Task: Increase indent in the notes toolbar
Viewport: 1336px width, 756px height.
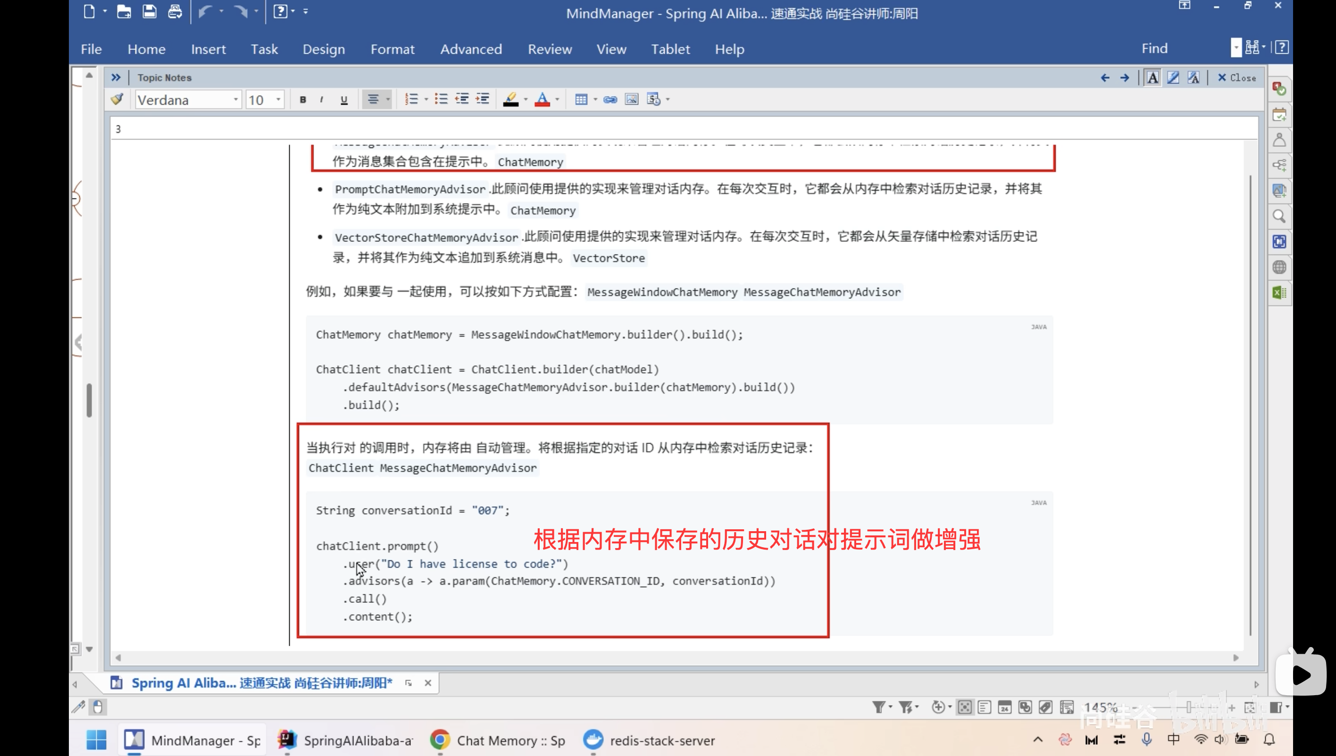Action: pos(483,99)
